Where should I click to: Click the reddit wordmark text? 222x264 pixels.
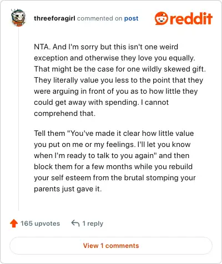tap(191, 18)
